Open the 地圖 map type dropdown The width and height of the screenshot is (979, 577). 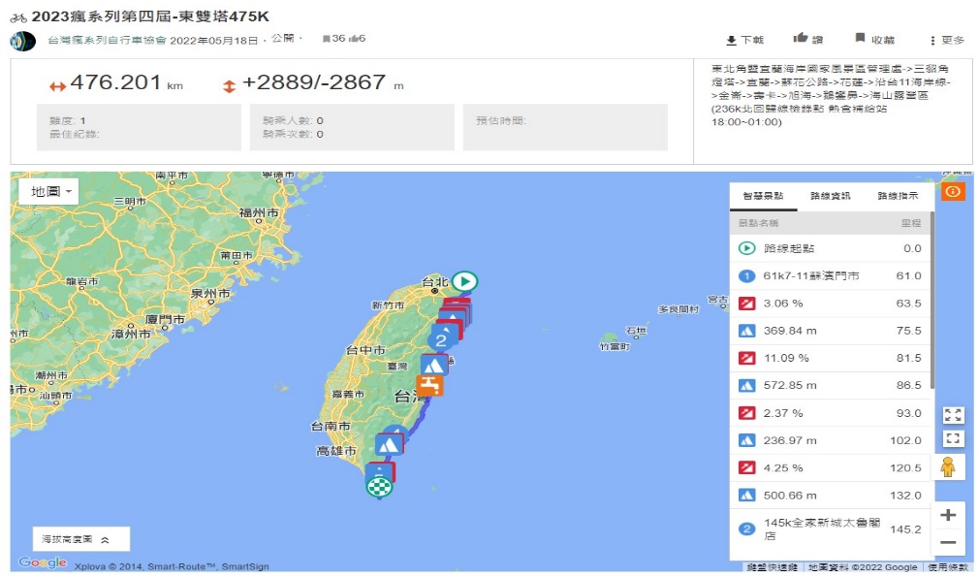49,192
